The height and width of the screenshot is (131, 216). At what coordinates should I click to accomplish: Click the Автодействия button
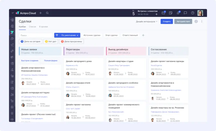click(183, 21)
